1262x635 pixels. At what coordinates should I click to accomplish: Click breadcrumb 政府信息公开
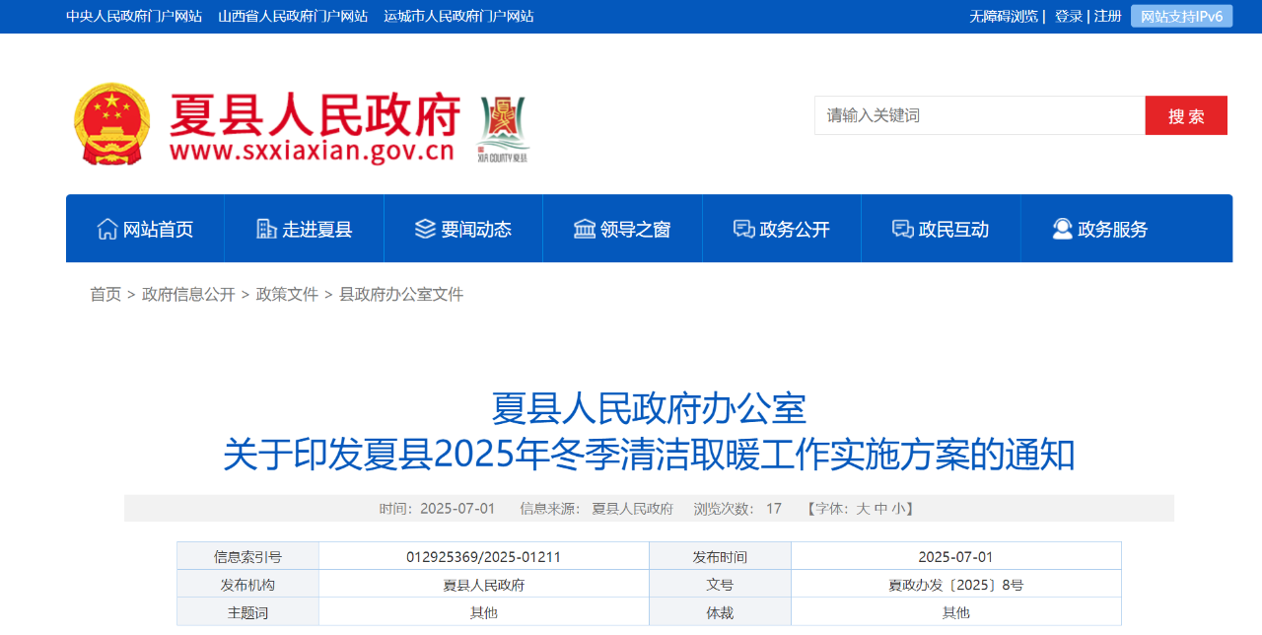(188, 294)
